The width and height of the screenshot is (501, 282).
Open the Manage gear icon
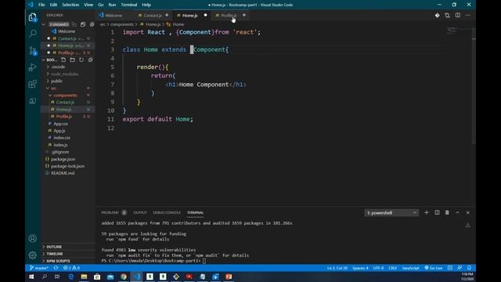coord(33,255)
